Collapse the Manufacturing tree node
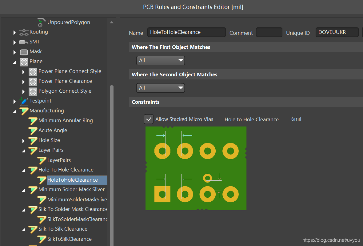363x246 pixels. pyautogui.click(x=14, y=111)
